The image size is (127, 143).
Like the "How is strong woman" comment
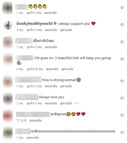[x=122, y=81]
